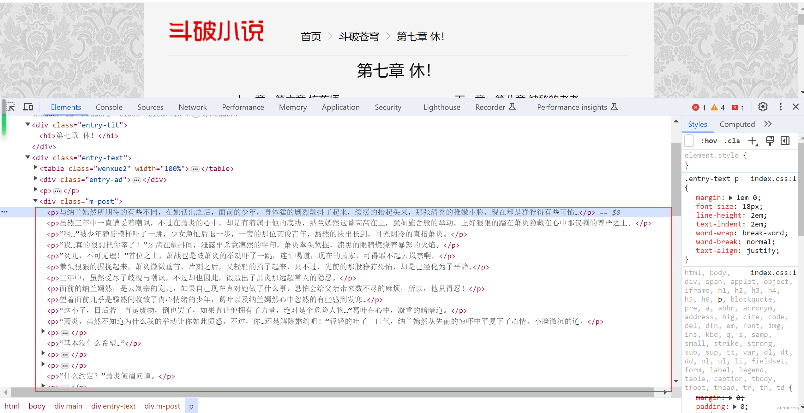Expand the table class="wenxue2" node

click(x=35, y=168)
